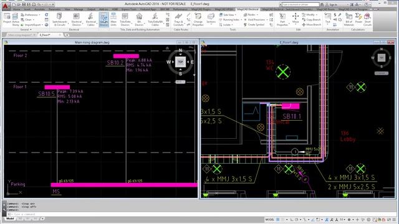The image size is (399, 224).
Task: Open the Modify dropdown in Edit panel
Action: 310,15
